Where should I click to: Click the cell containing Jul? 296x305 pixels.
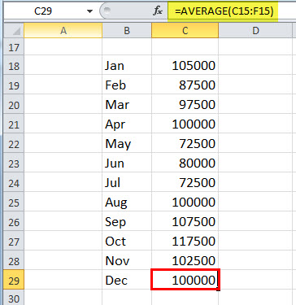(127, 182)
